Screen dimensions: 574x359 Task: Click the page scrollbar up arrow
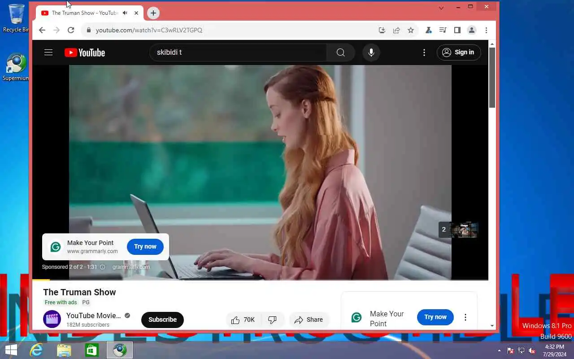pos(492,44)
